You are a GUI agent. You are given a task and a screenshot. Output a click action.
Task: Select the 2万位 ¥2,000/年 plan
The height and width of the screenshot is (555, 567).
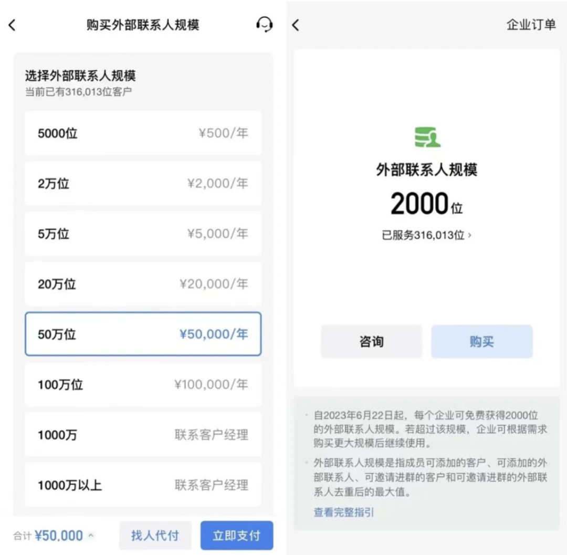142,184
